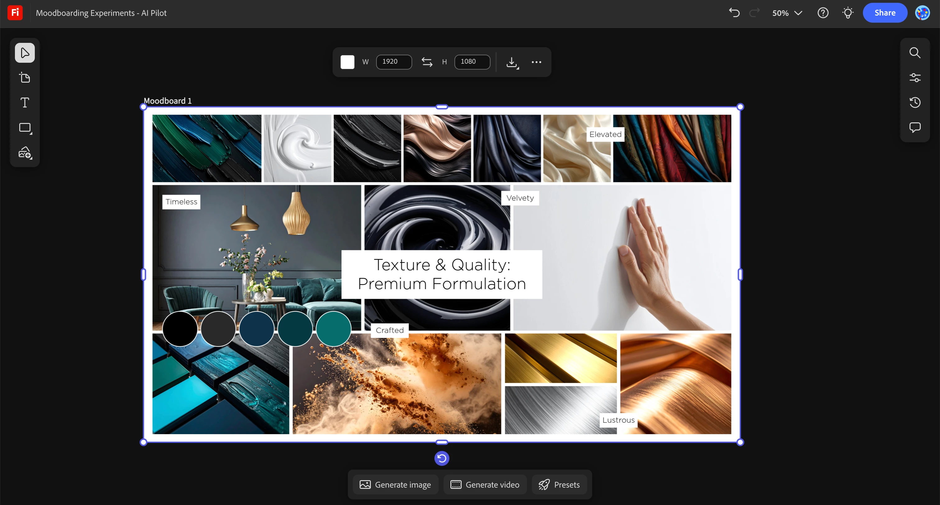
Task: Swap width and height dimensions
Action: pos(426,62)
